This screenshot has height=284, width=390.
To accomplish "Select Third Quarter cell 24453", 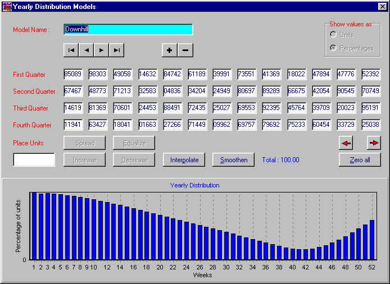I will 148,108.
